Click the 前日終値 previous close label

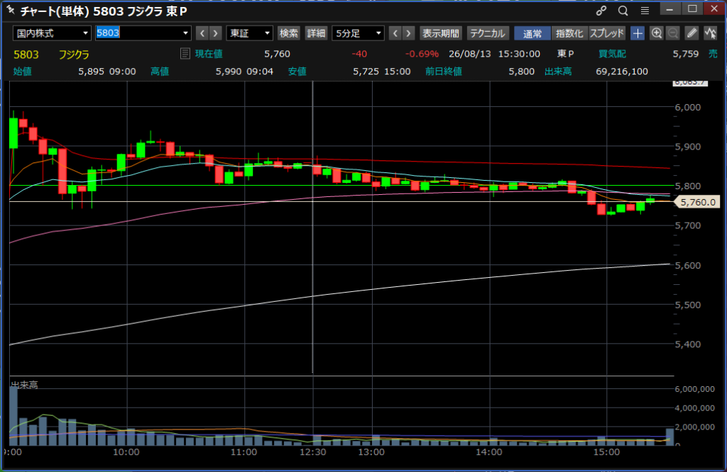point(444,72)
